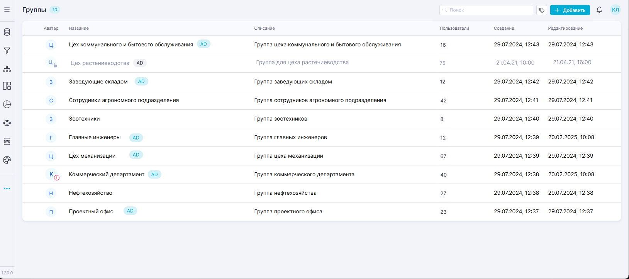Expand the hamburger navigation menu

tap(7, 10)
